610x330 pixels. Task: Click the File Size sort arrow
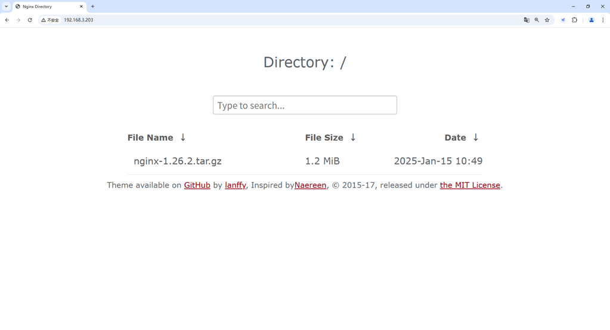[x=353, y=137]
